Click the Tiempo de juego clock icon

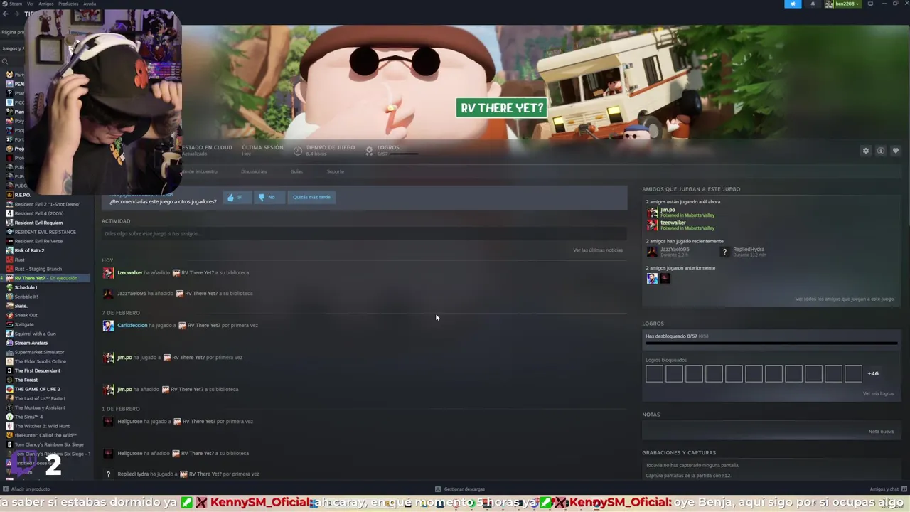(298, 151)
